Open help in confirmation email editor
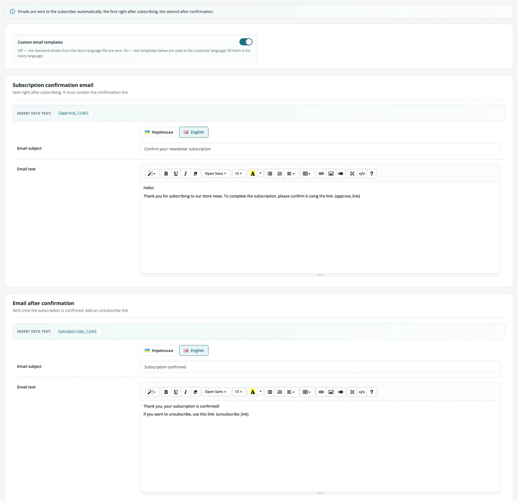 (372, 173)
